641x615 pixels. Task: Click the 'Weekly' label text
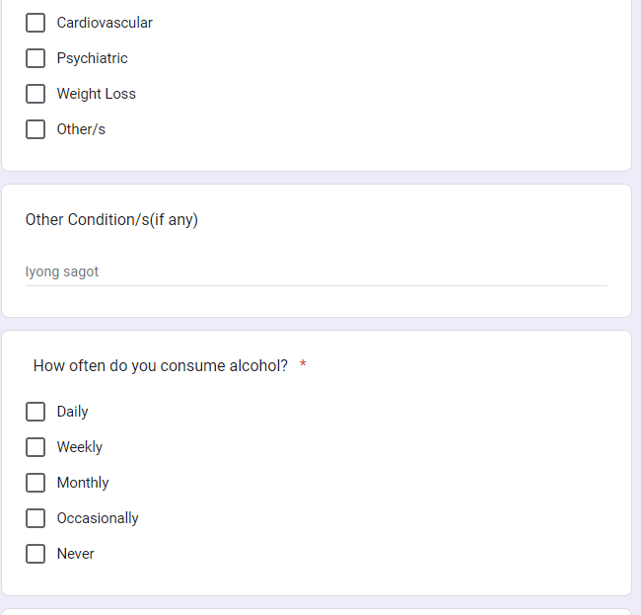pos(80,447)
